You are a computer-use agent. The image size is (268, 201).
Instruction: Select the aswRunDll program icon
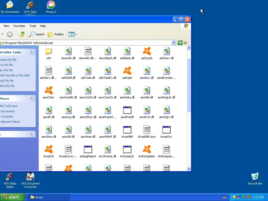pyautogui.click(x=127, y=110)
